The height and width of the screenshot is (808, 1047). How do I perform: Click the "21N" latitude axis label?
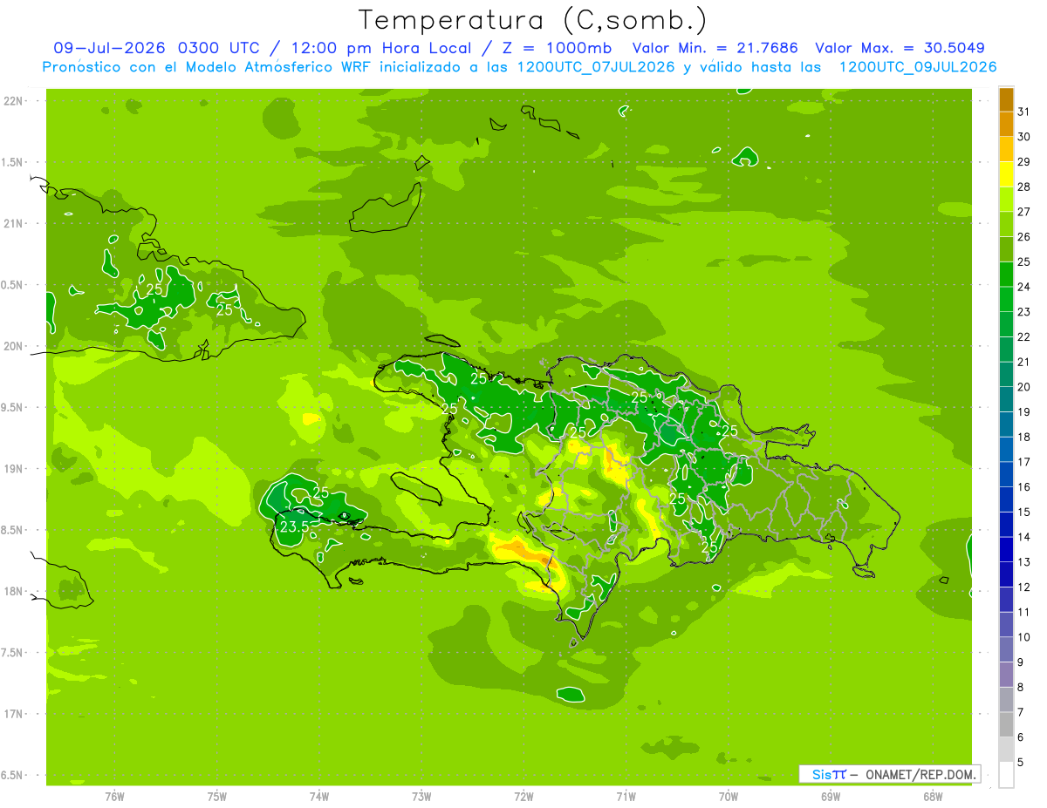coord(13,224)
